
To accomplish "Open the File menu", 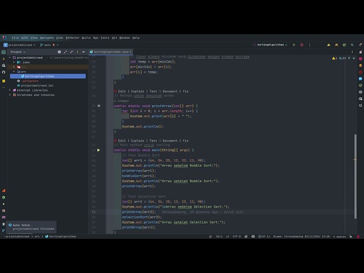I will point(15,38).
